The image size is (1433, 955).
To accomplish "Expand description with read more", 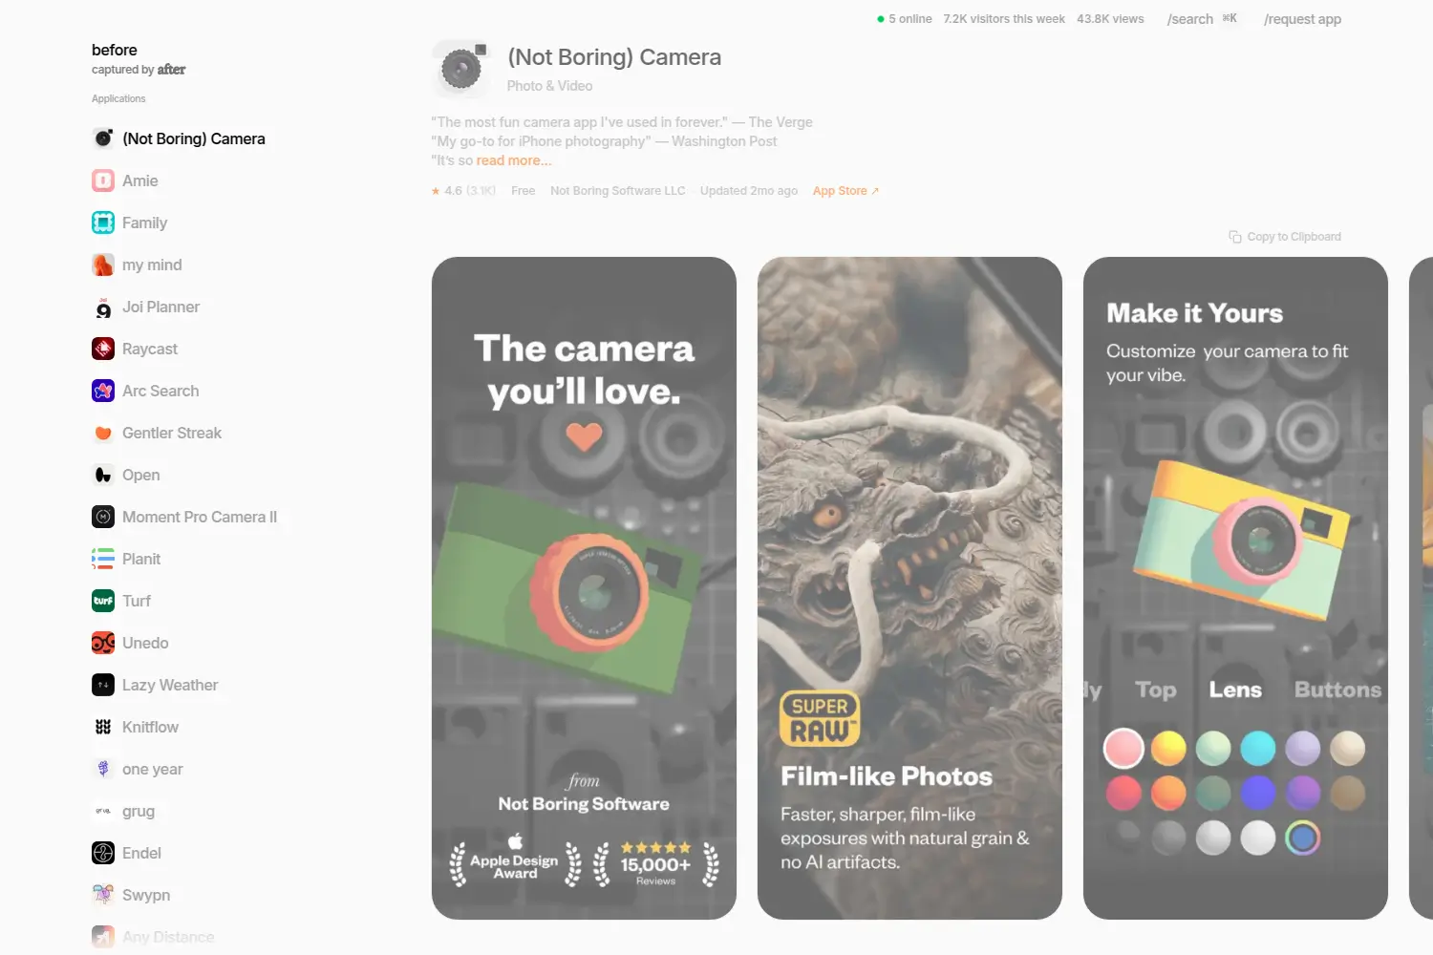I will [x=514, y=160].
